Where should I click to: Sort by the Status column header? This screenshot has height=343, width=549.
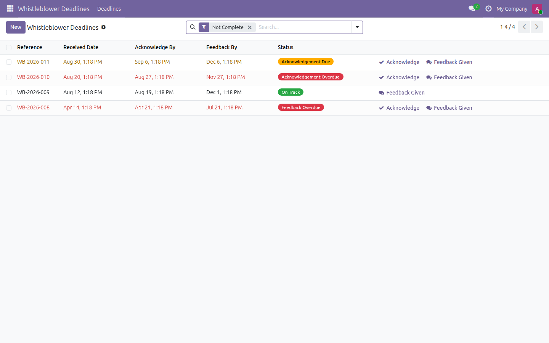(286, 47)
